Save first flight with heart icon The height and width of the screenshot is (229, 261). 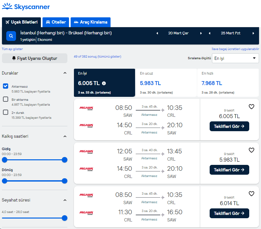pos(251,107)
